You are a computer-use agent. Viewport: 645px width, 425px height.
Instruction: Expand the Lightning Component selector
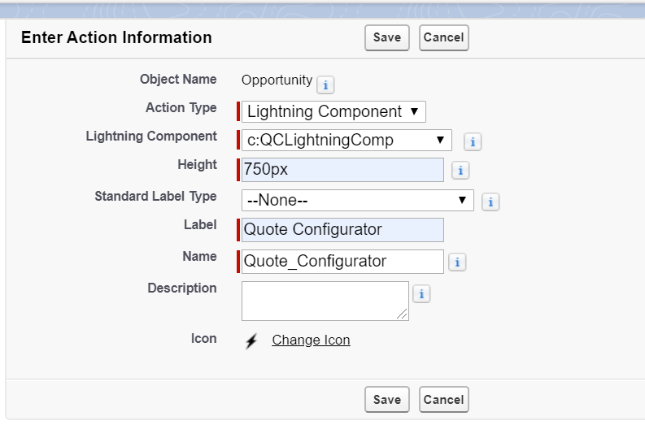pos(346,140)
